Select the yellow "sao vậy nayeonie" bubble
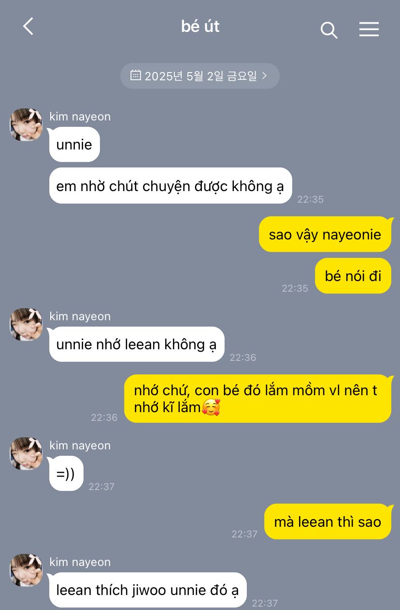The height and width of the screenshot is (610, 400). (x=325, y=234)
